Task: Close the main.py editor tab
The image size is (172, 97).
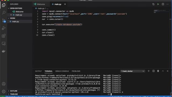Action: (x=65, y=4)
